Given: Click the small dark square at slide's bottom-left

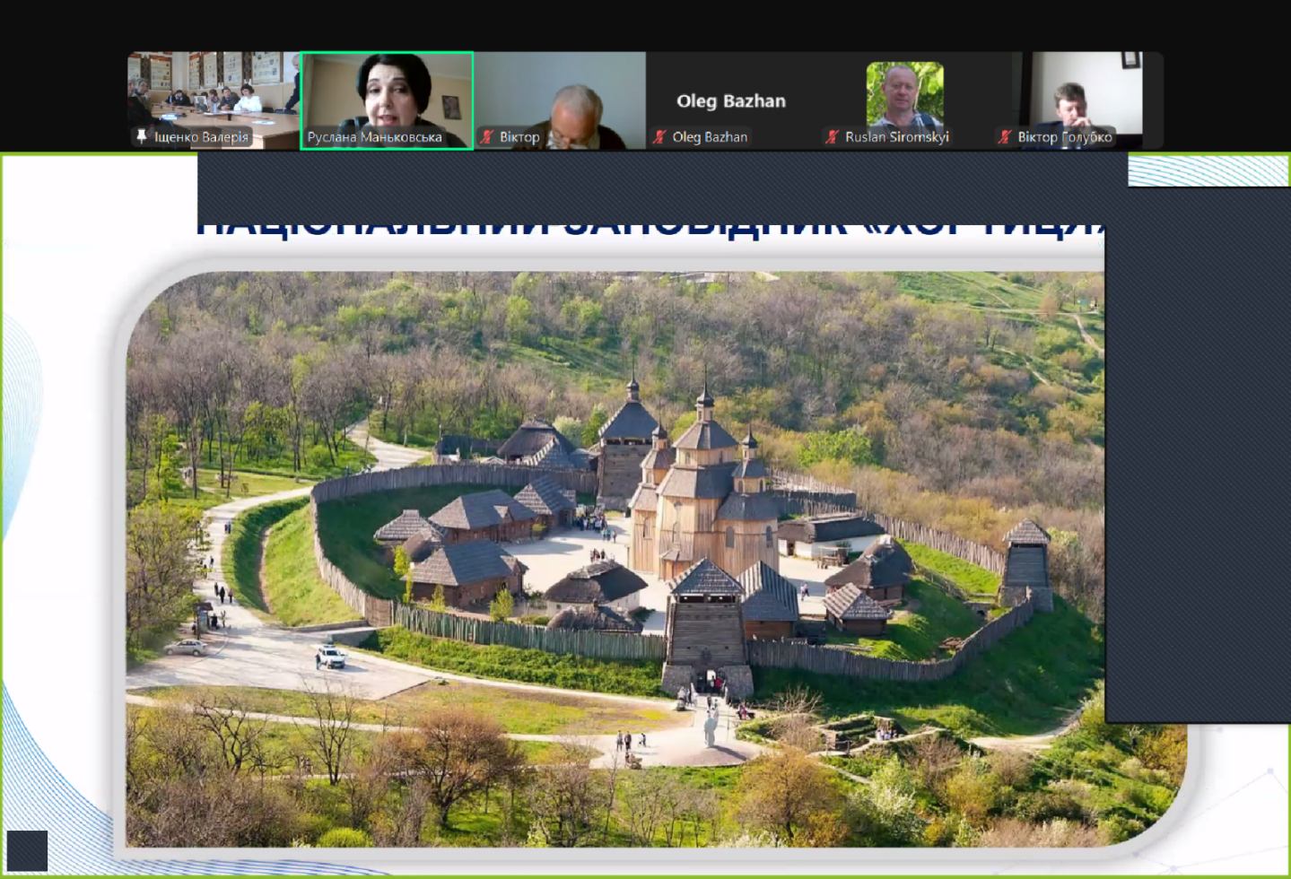Looking at the screenshot, I should click(26, 849).
